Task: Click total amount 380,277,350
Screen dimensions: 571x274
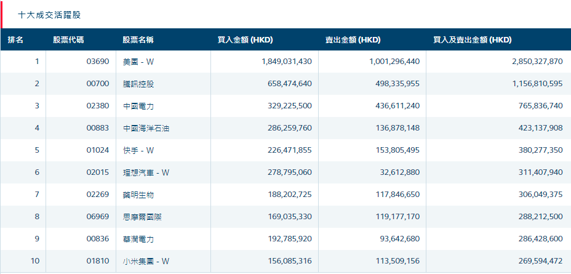Action: coord(541,150)
